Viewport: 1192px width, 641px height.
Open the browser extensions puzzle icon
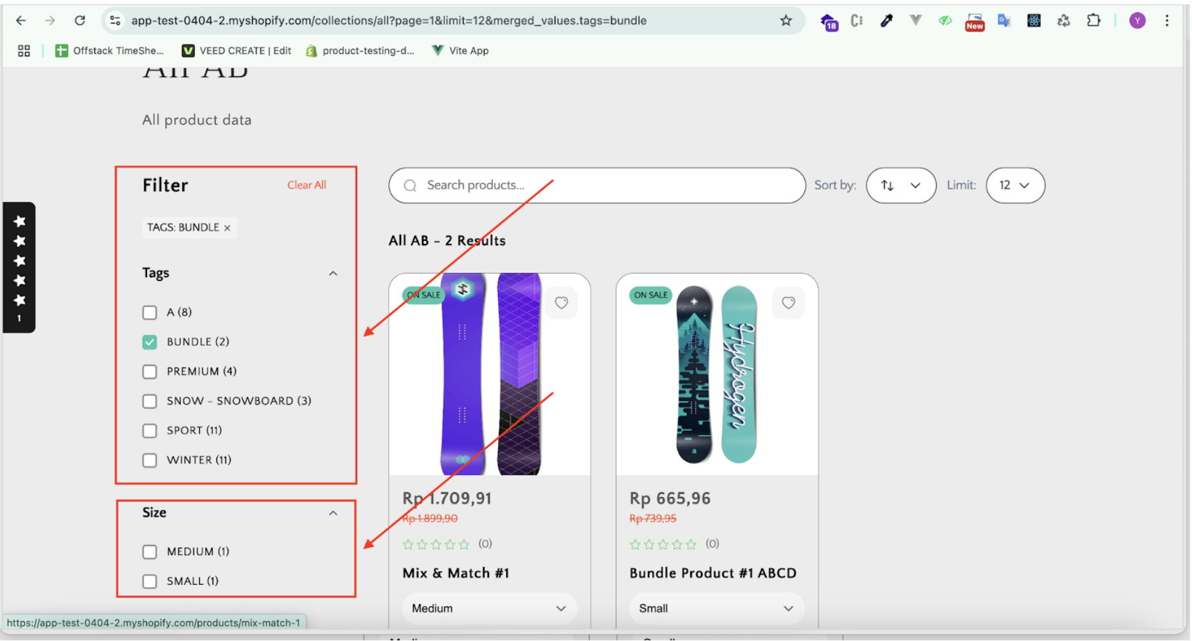1093,20
